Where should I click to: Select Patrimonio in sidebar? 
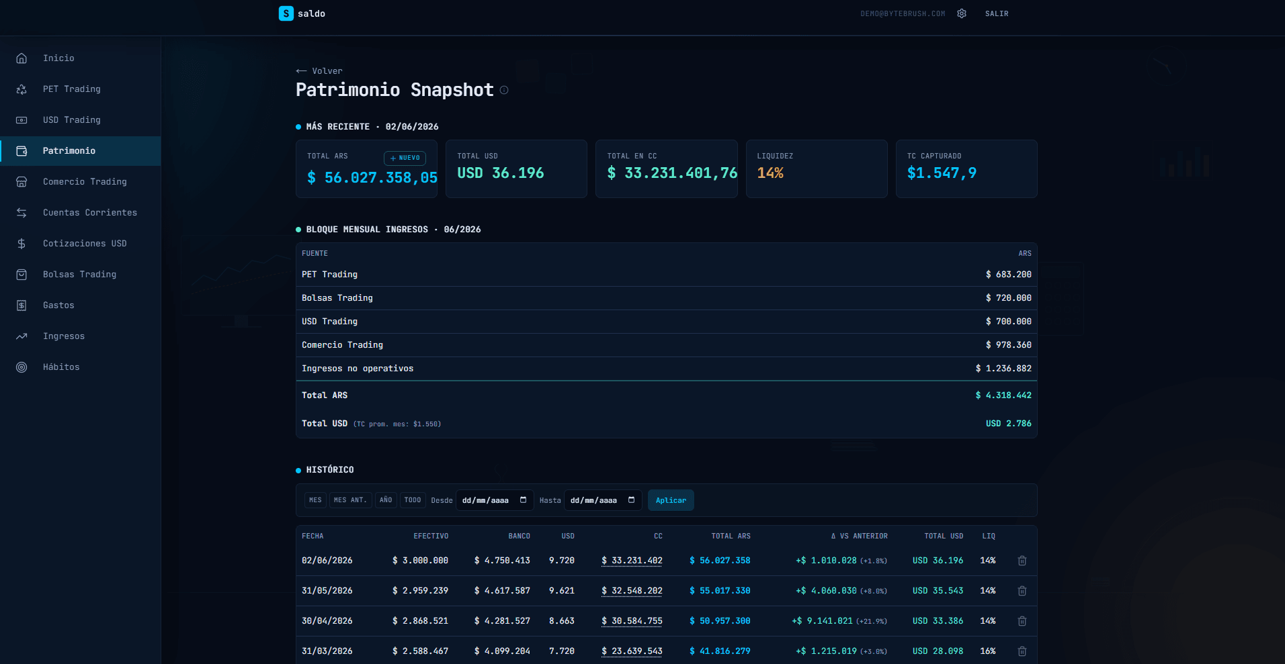(x=81, y=151)
